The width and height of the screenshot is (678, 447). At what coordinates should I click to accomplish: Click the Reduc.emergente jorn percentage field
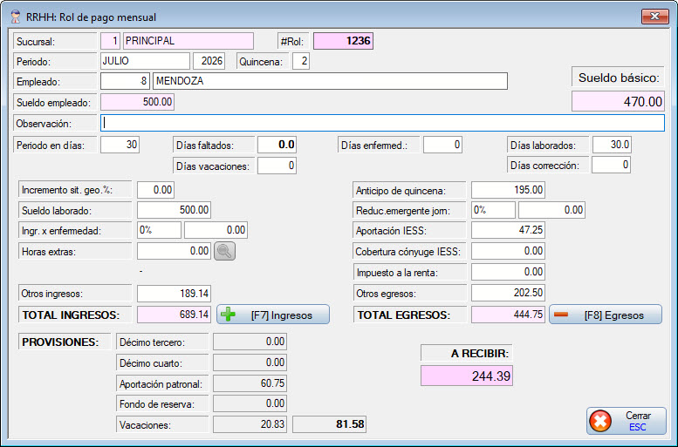point(493,210)
